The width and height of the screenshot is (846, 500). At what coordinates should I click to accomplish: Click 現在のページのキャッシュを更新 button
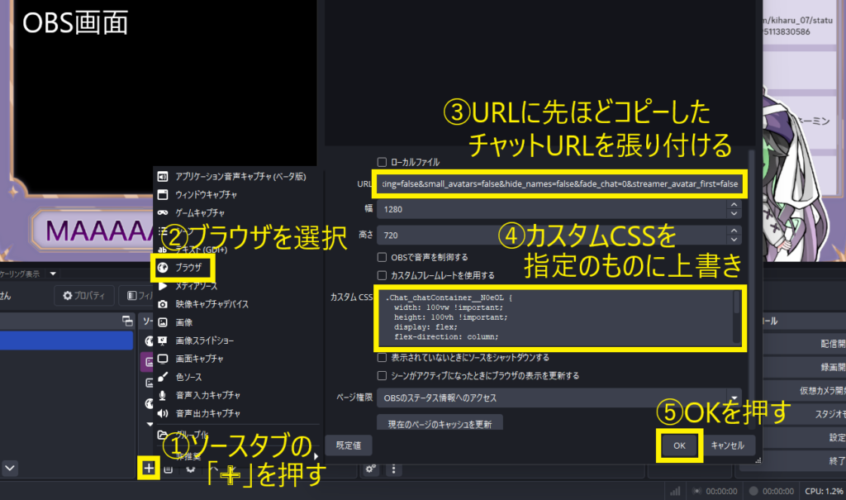440,423
